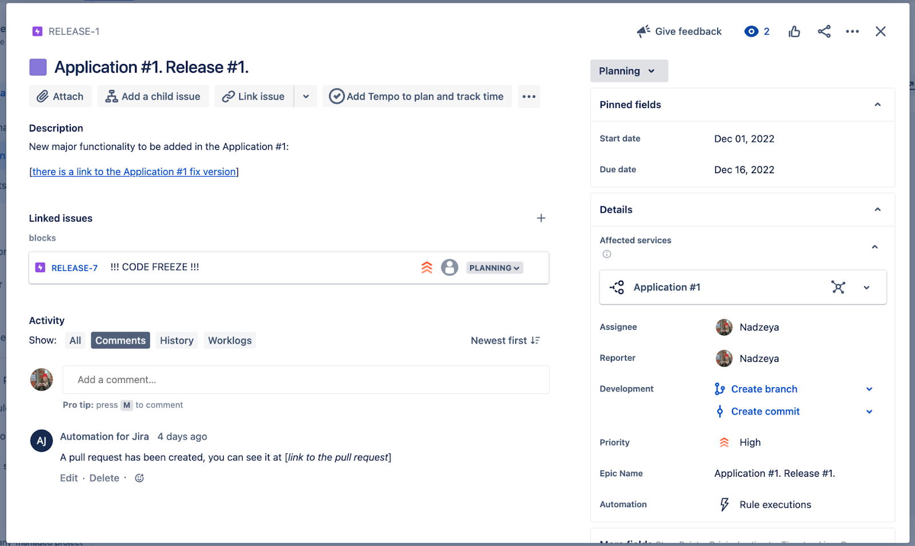
Task: Toggle watching with the eye icon
Action: tap(751, 31)
